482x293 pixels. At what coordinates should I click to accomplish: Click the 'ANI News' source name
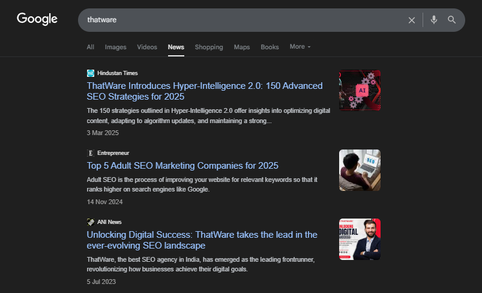[109, 222]
